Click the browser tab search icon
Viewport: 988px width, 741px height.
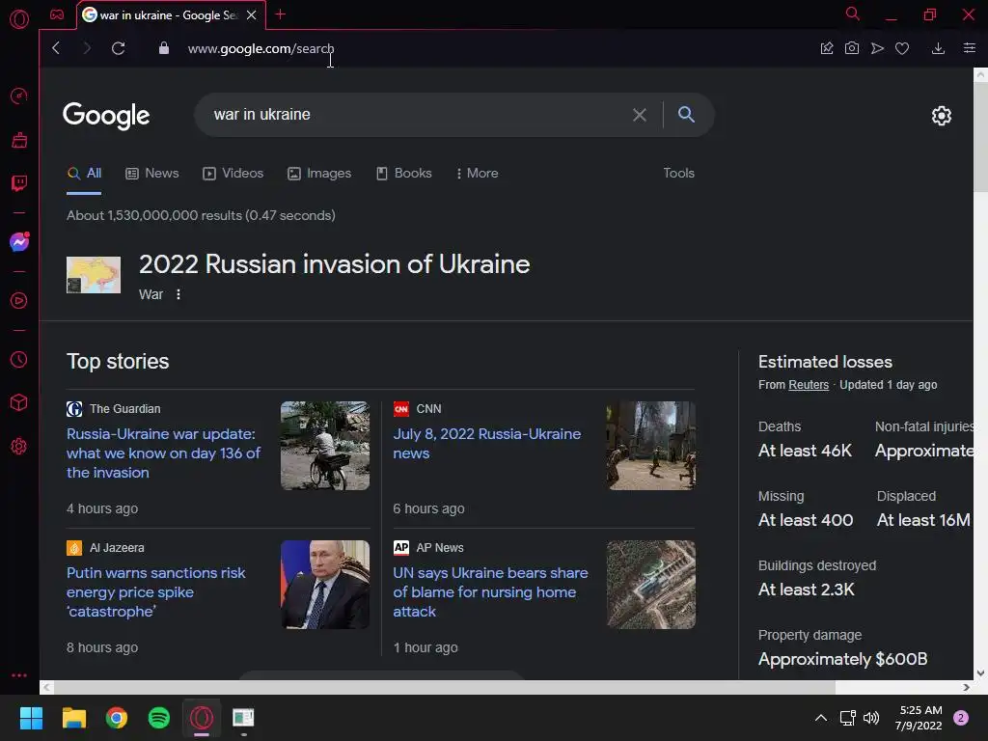(852, 14)
